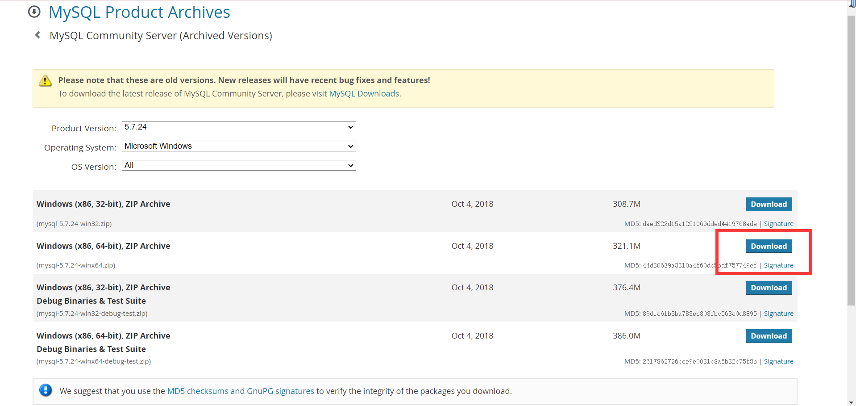The width and height of the screenshot is (856, 406).
Task: Download the Windows 32-bit ZIP Archive 308.7M
Action: pyautogui.click(x=769, y=204)
